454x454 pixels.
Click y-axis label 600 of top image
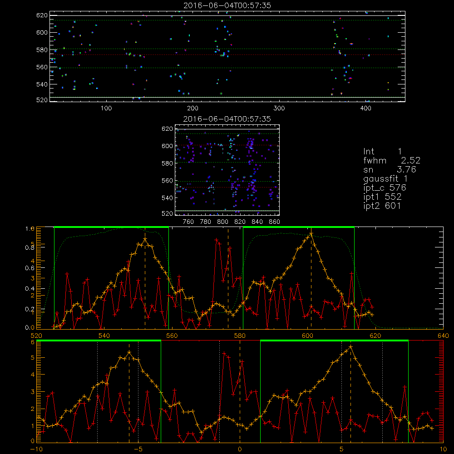[x=42, y=32]
